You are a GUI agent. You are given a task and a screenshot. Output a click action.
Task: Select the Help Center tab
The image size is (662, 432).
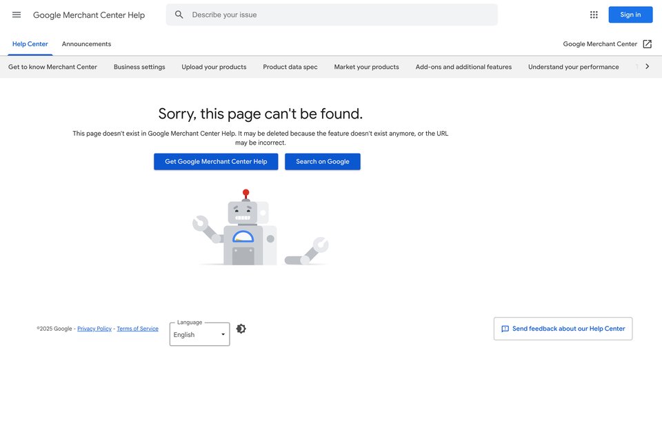(30, 44)
